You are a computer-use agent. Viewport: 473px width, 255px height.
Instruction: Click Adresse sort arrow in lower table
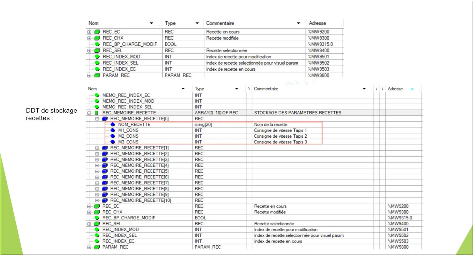(x=412, y=89)
